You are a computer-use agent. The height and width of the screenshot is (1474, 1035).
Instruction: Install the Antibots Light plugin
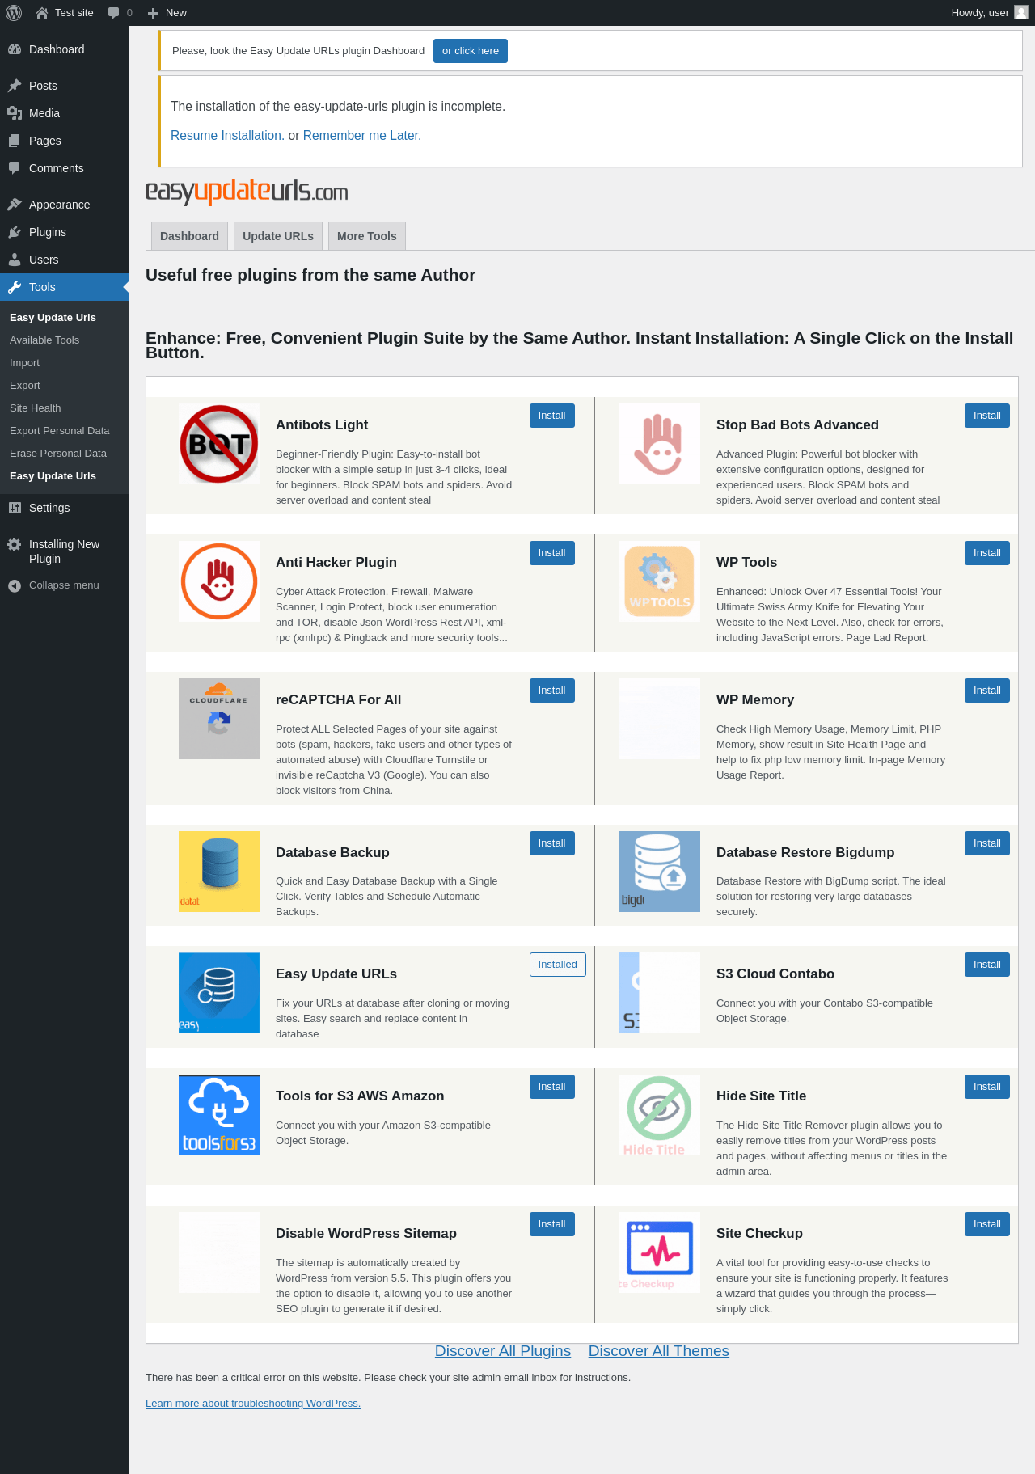pyautogui.click(x=552, y=416)
